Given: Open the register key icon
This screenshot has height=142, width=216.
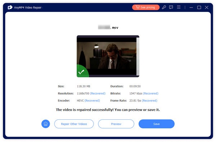Looking at the screenshot, I should coord(164,7).
